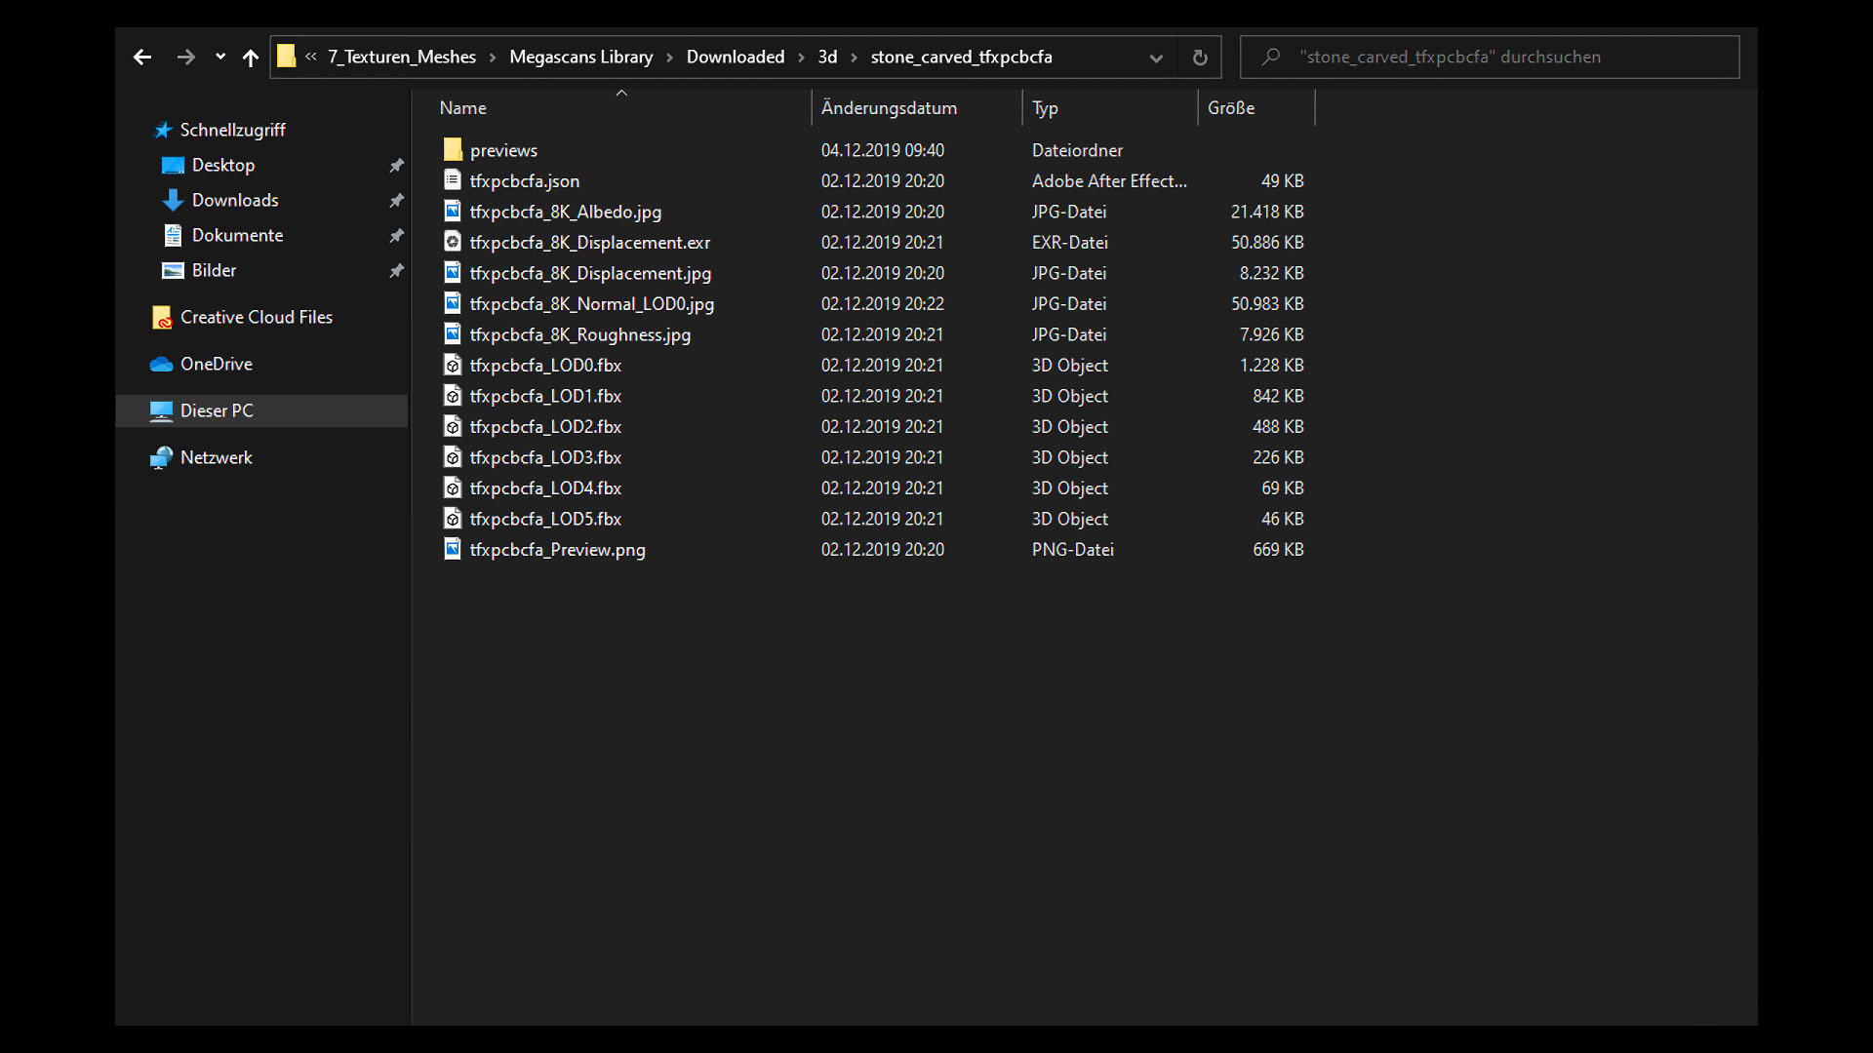Sort files by Größe column

[1231, 108]
